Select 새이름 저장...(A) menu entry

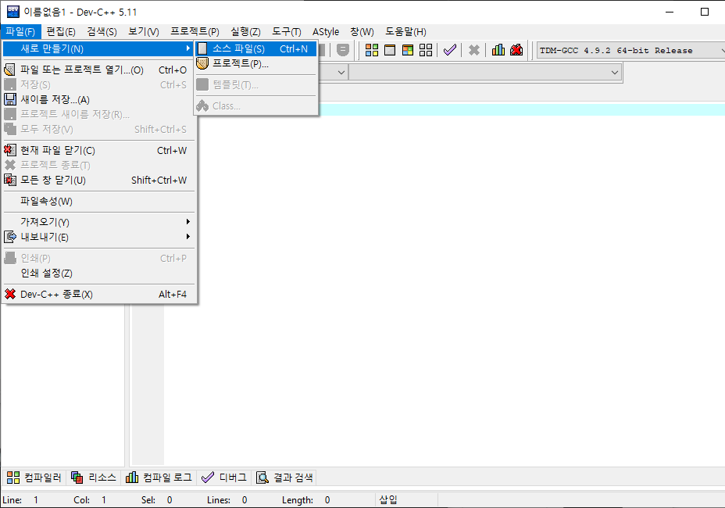98,99
